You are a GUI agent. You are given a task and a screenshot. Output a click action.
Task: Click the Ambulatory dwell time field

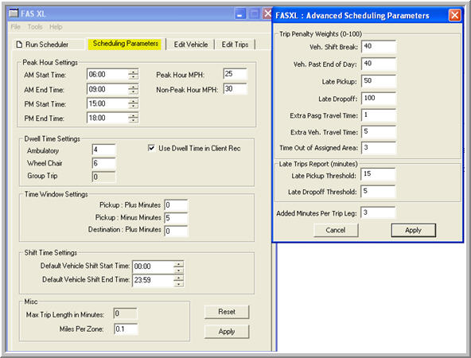pyautogui.click(x=103, y=150)
